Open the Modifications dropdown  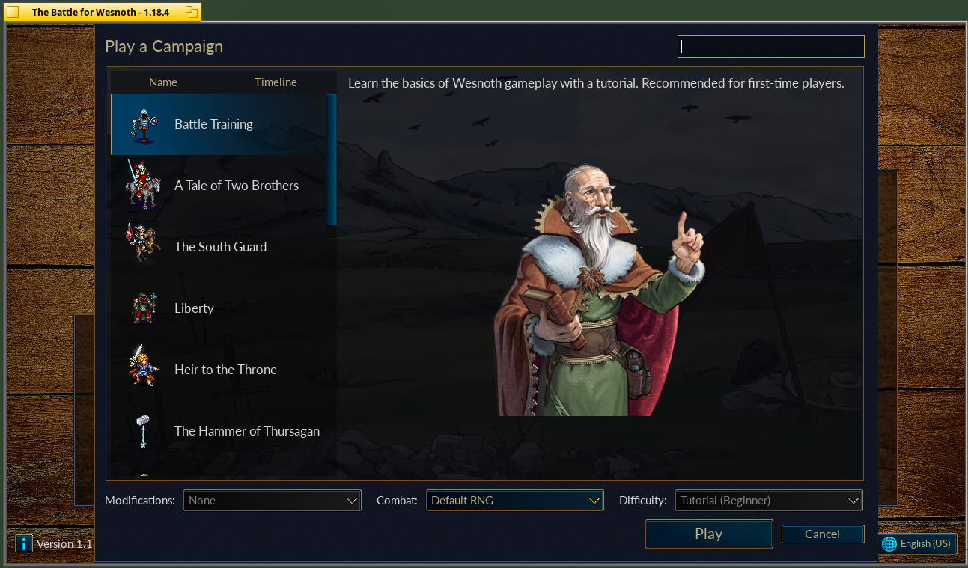[x=273, y=501]
